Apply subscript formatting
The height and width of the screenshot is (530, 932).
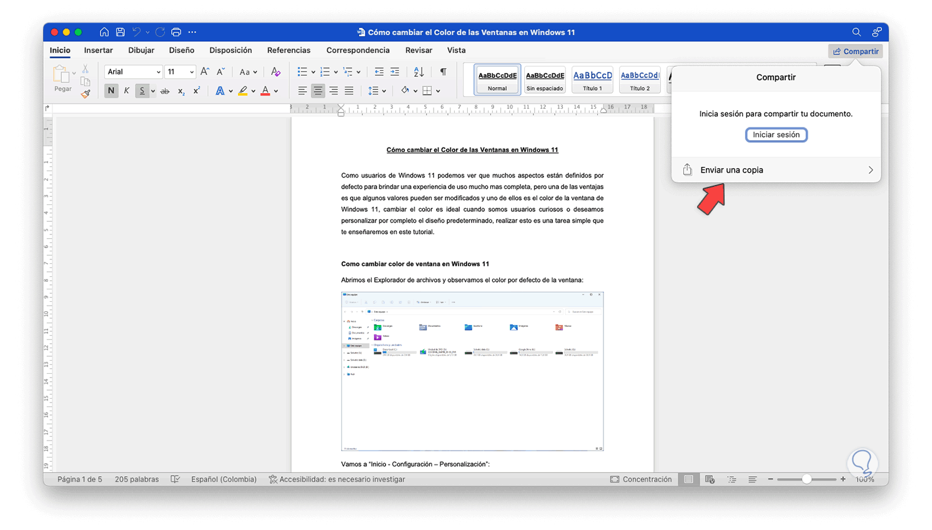[x=181, y=91]
